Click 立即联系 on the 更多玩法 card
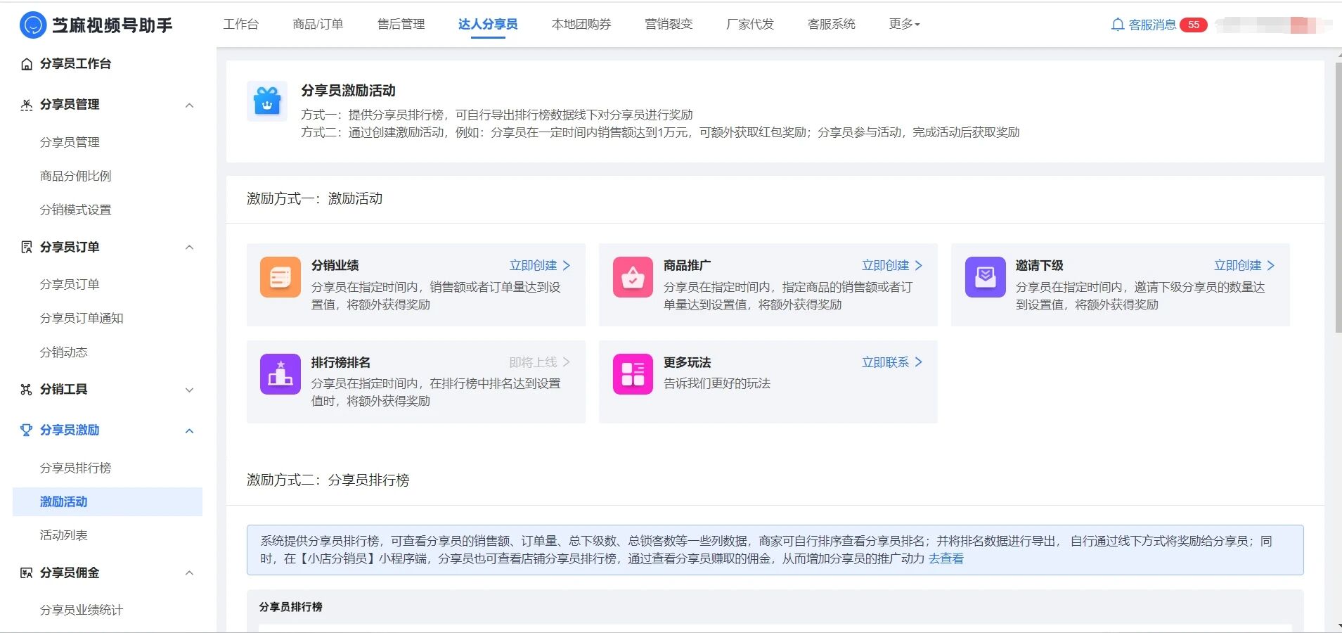This screenshot has height=633, width=1342. (892, 362)
